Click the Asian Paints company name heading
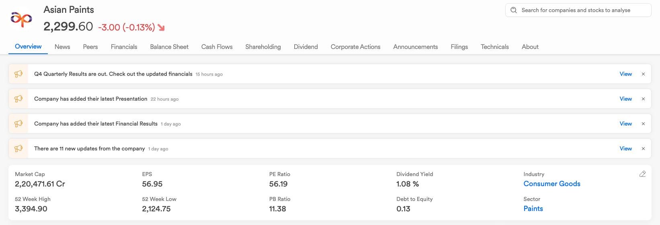Screen dimensions: 660x225 [69, 10]
